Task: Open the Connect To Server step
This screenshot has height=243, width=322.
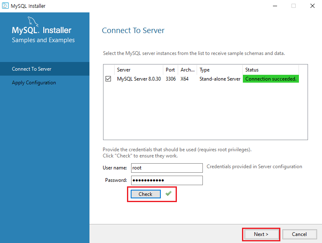Action: [45, 69]
